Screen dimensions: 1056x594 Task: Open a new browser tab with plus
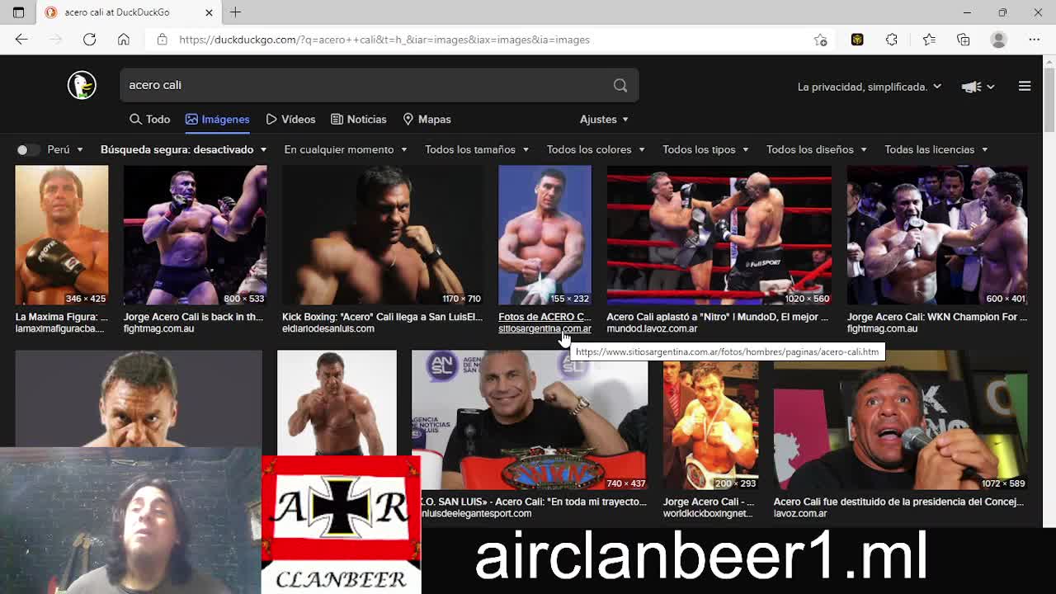[235, 12]
